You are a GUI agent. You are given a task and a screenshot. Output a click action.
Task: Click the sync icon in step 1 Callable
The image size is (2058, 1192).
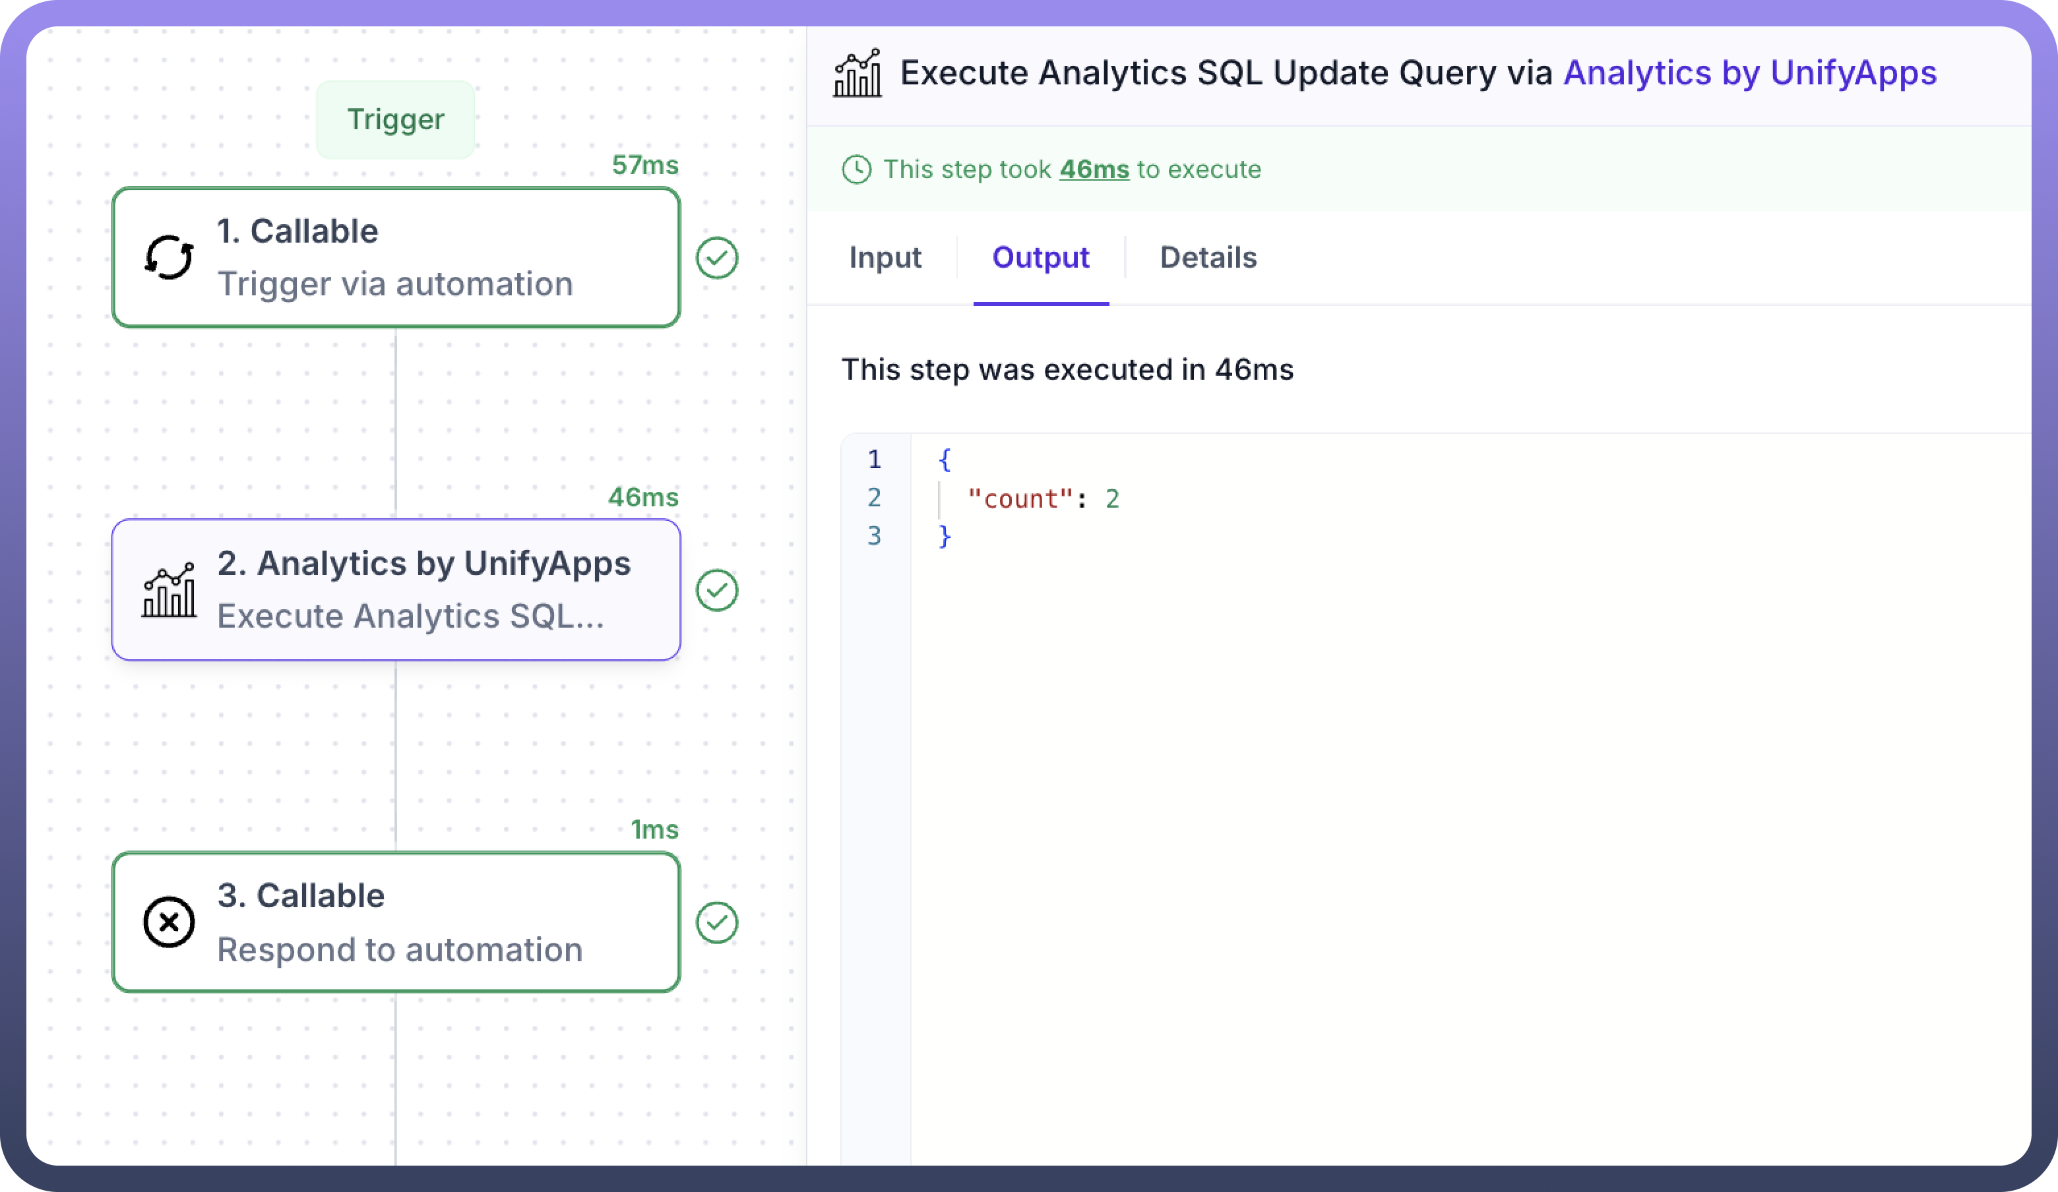(169, 258)
